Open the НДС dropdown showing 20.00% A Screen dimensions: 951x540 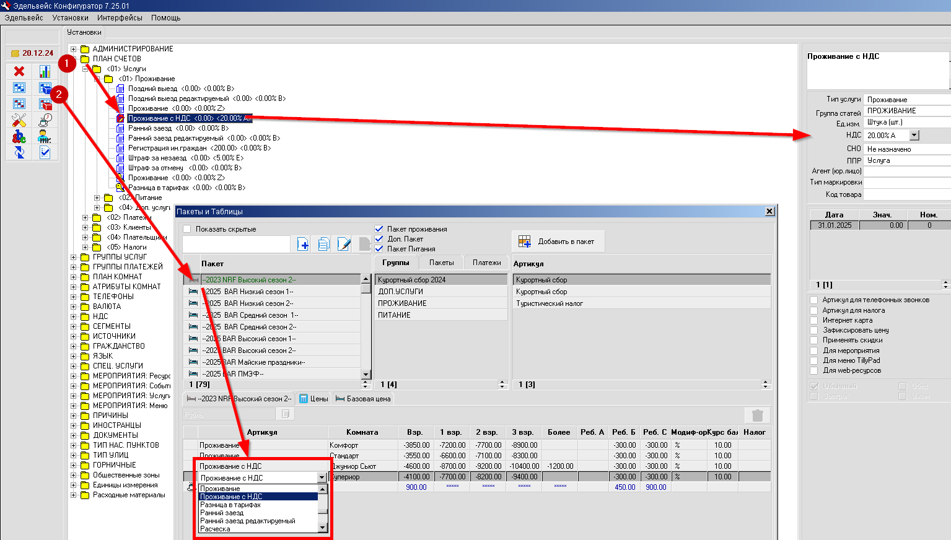pyautogui.click(x=914, y=135)
